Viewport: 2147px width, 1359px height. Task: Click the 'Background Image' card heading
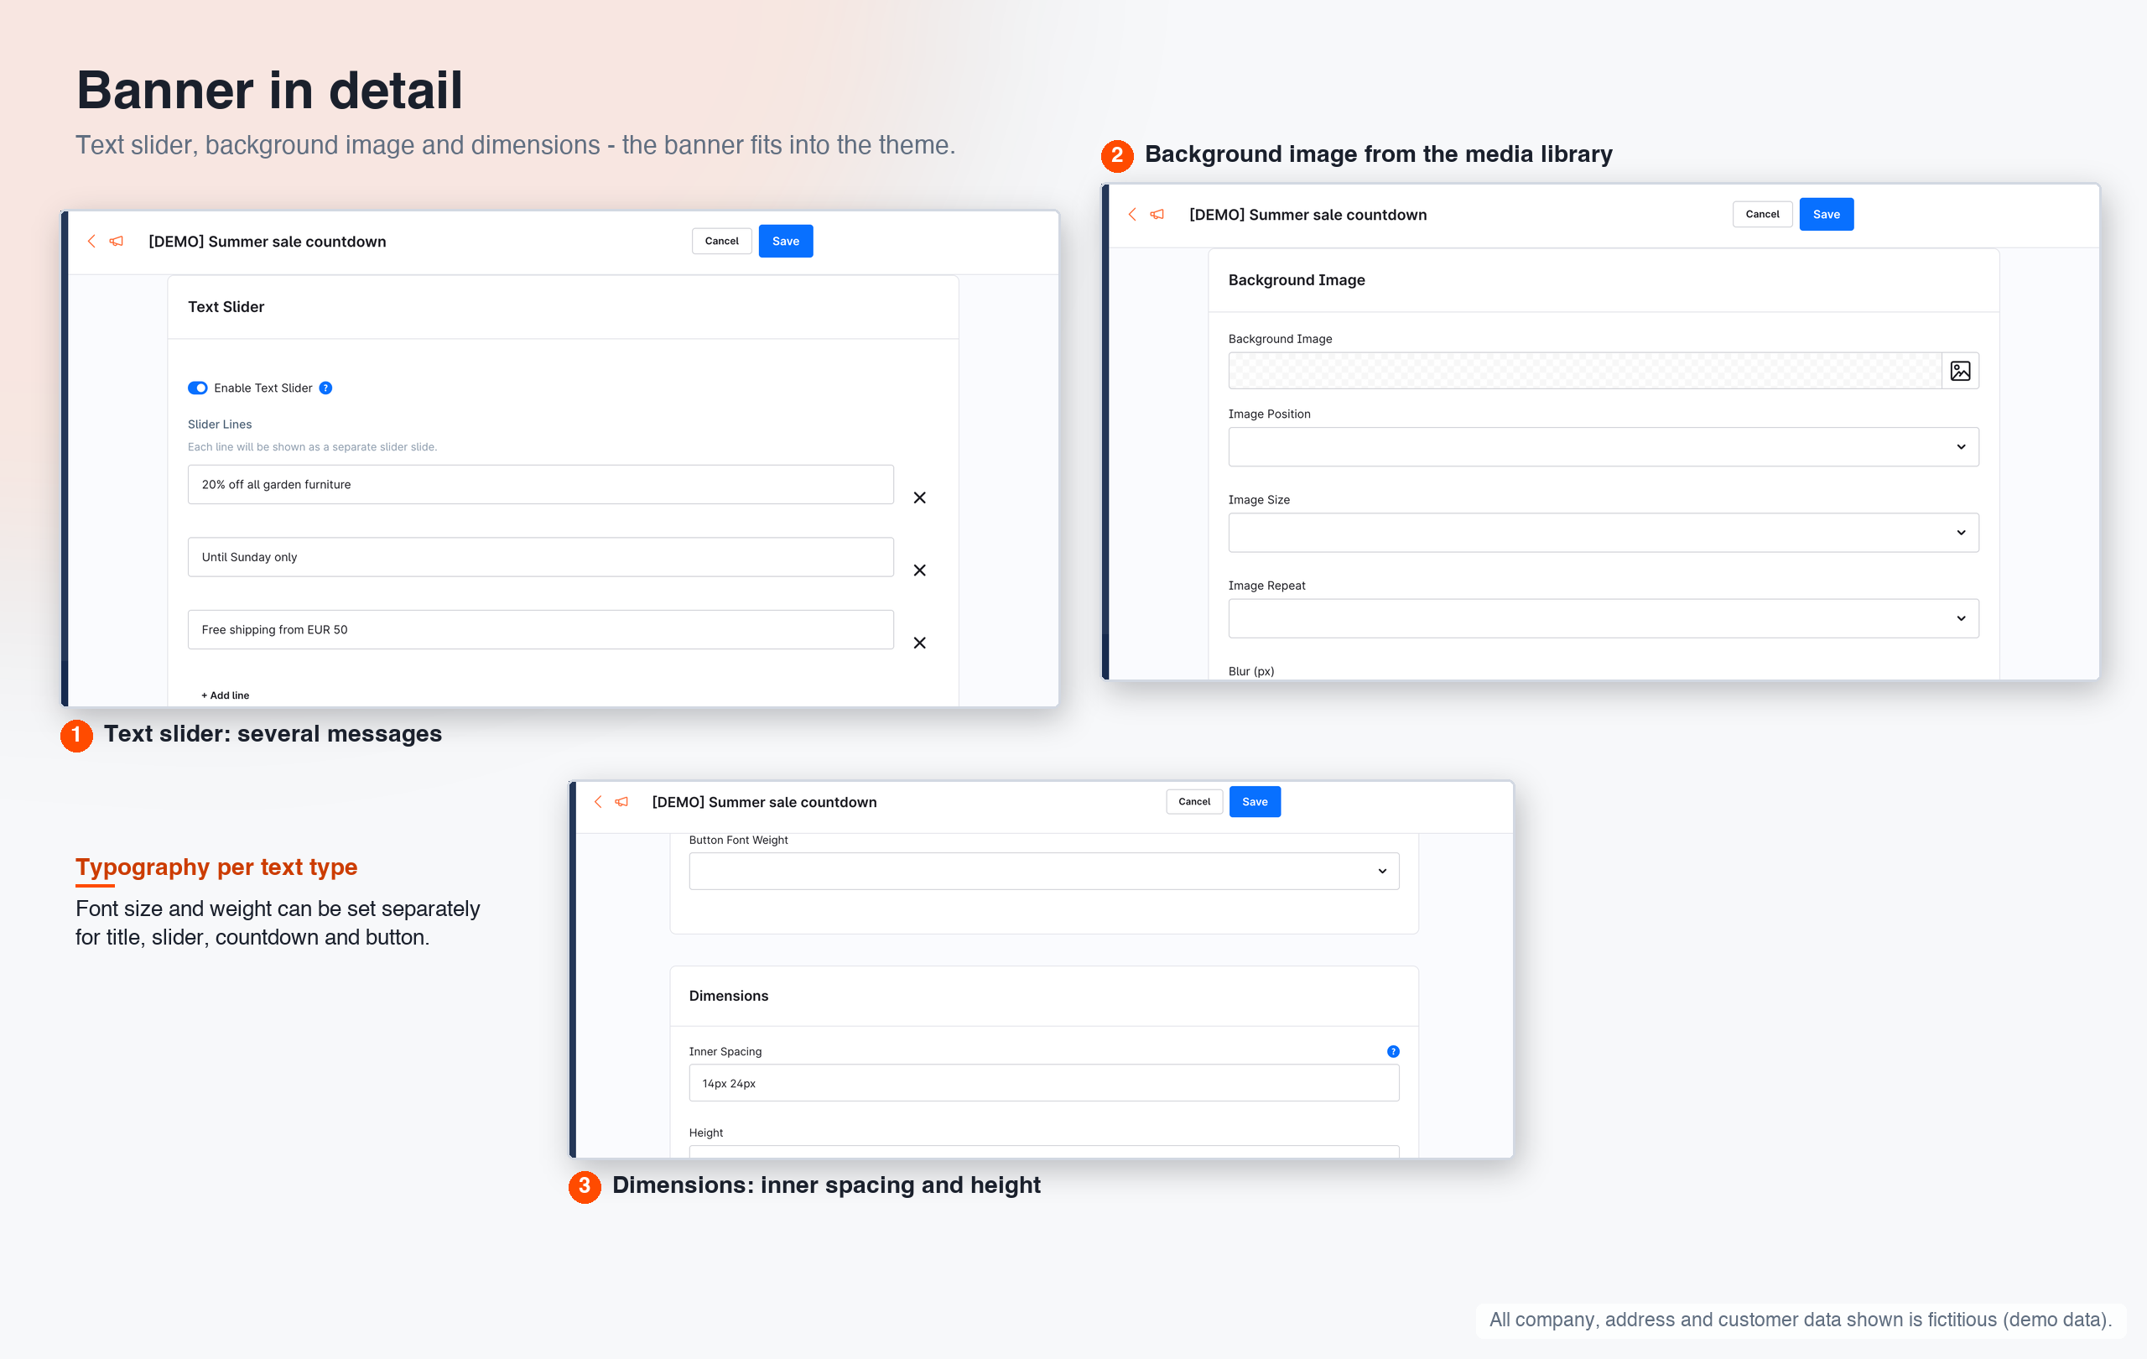click(1297, 280)
